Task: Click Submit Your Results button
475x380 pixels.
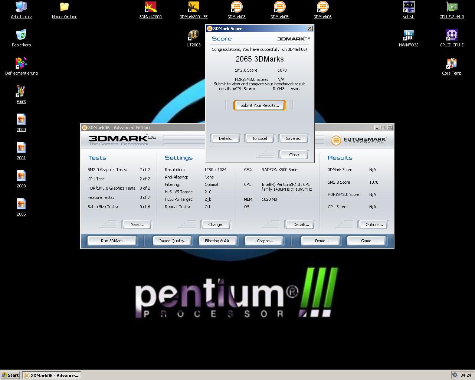Action: click(x=260, y=105)
